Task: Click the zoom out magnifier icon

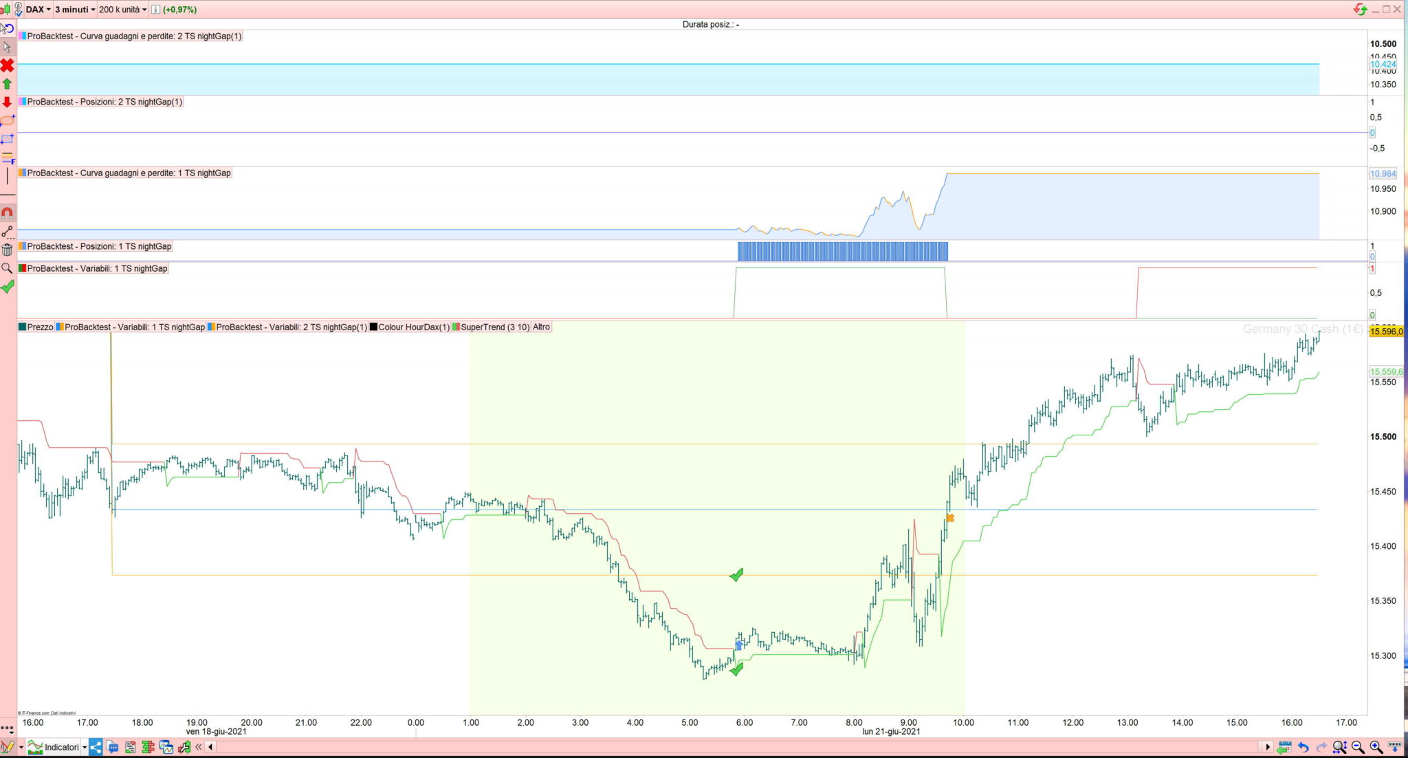Action: (x=1358, y=747)
